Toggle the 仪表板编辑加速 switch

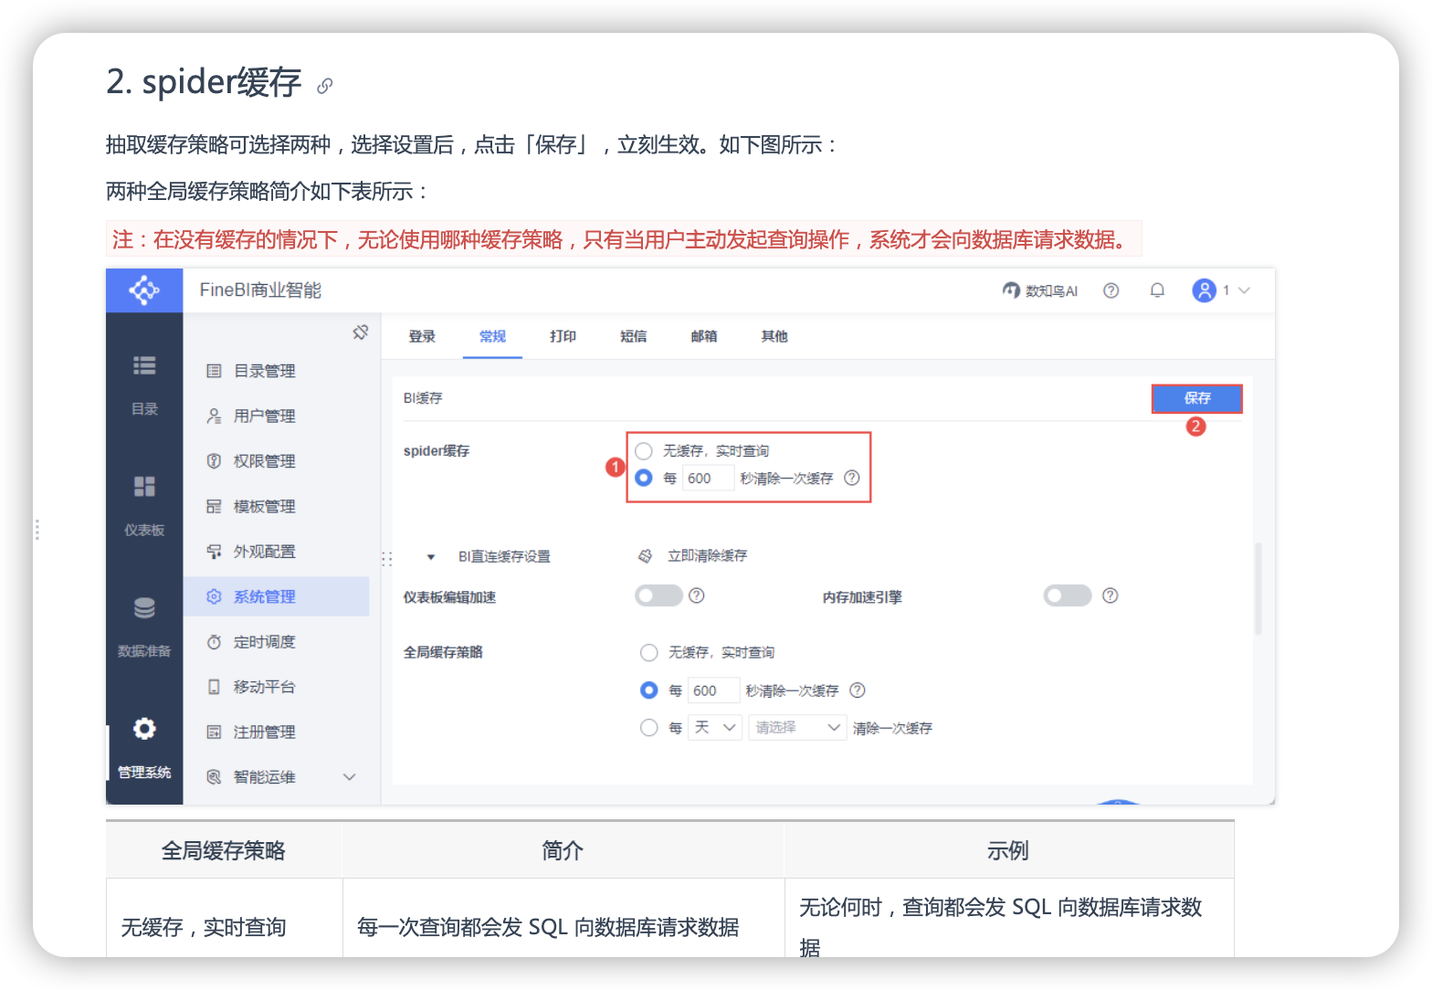coord(658,595)
